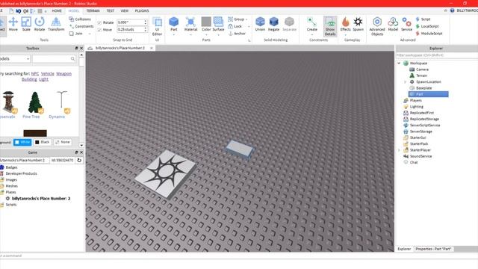Open the Color picker dropdown
478x269 pixels.
point(206,34)
